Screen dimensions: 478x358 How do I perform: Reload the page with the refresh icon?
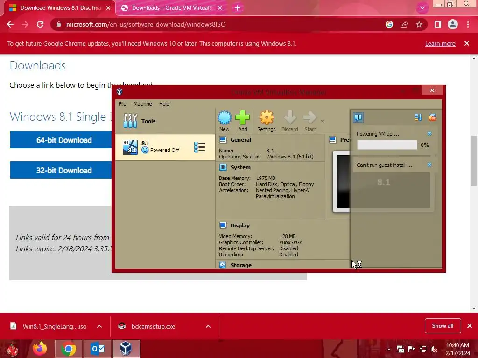click(40, 24)
